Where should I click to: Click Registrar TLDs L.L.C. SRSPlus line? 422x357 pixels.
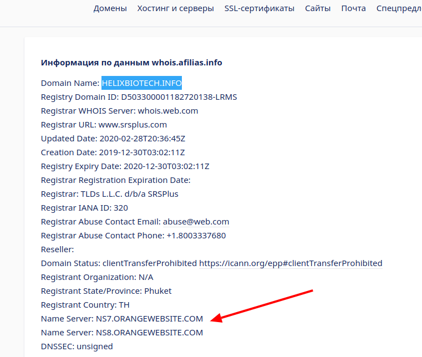pyautogui.click(x=110, y=194)
